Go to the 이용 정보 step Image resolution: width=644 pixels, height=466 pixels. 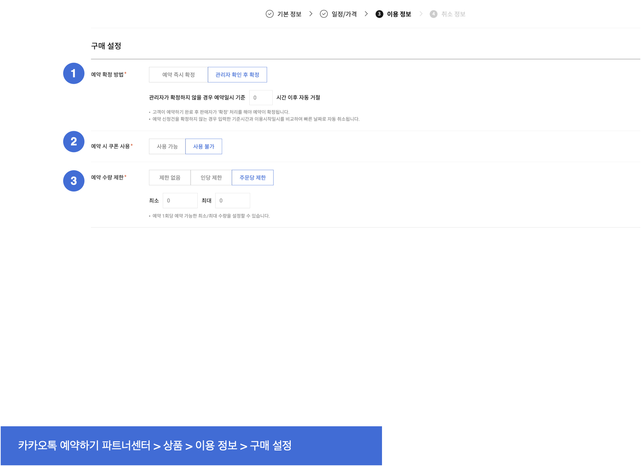coord(399,14)
